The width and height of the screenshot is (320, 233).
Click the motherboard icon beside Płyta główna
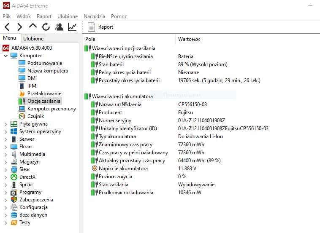14,124
